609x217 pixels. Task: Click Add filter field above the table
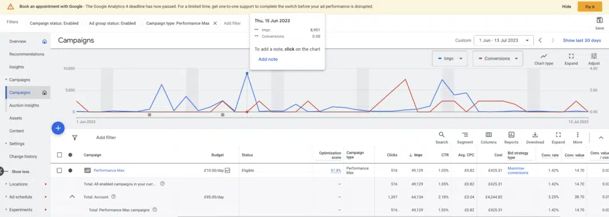106,137
